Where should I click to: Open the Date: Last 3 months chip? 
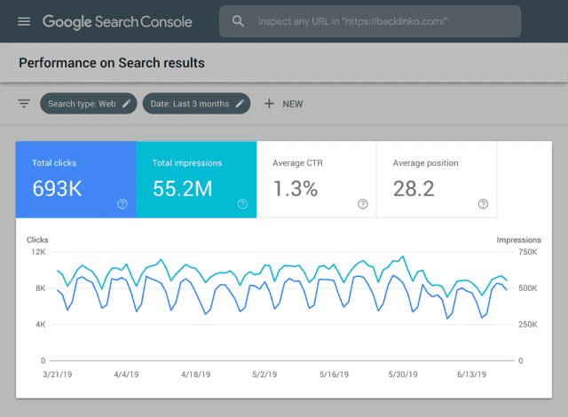[188, 104]
